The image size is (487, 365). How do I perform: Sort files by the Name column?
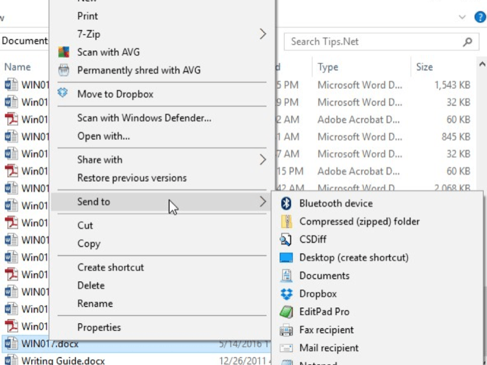[x=18, y=67]
